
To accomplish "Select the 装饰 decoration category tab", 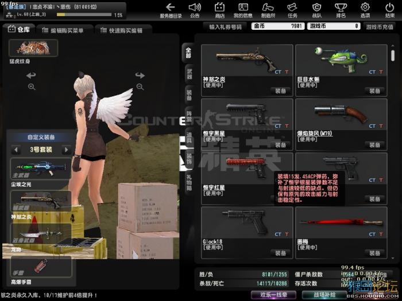I will coord(189,159).
